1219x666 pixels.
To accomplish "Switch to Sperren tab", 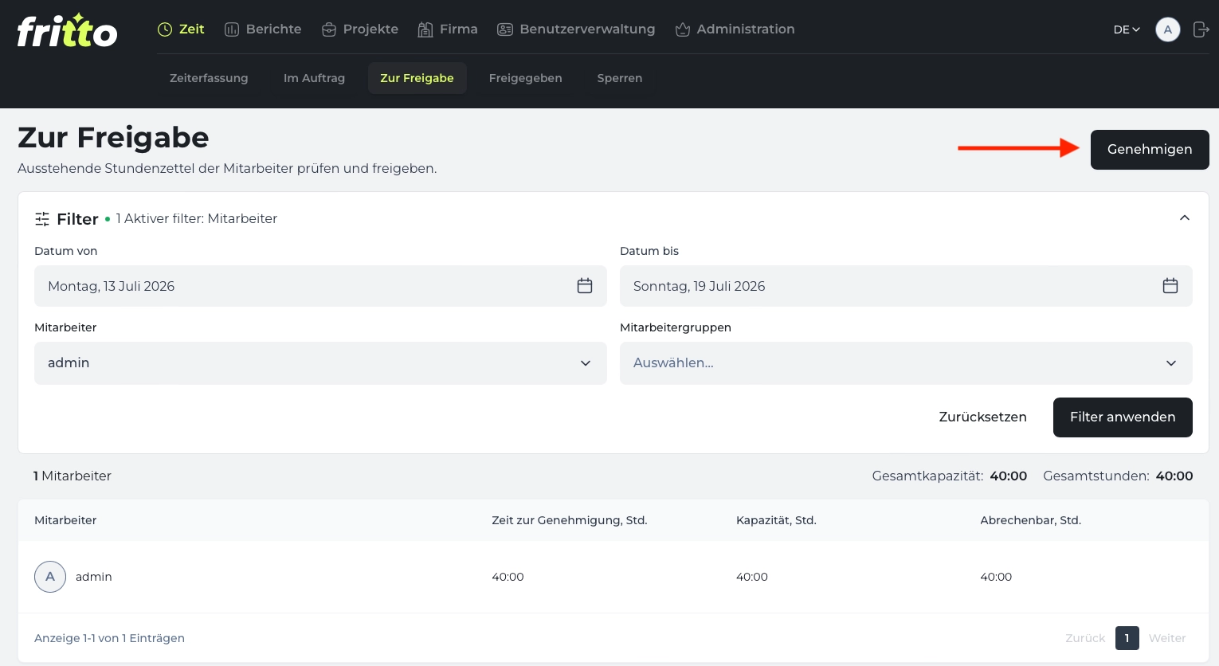I will [620, 78].
